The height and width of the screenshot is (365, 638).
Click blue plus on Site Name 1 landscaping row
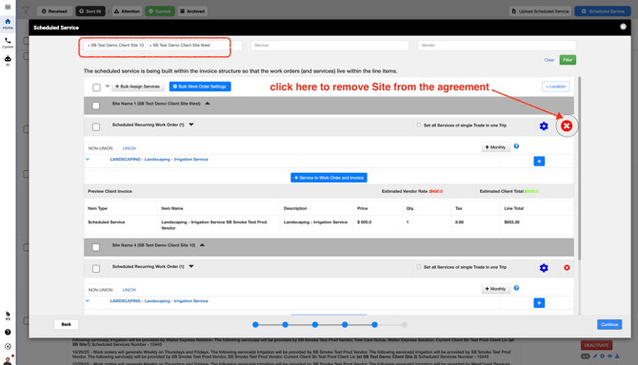click(539, 162)
